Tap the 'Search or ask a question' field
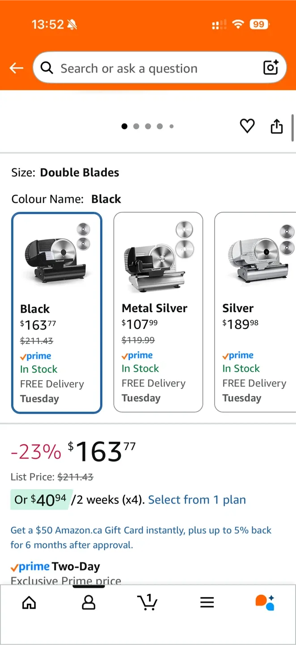The image size is (296, 645). click(x=148, y=68)
